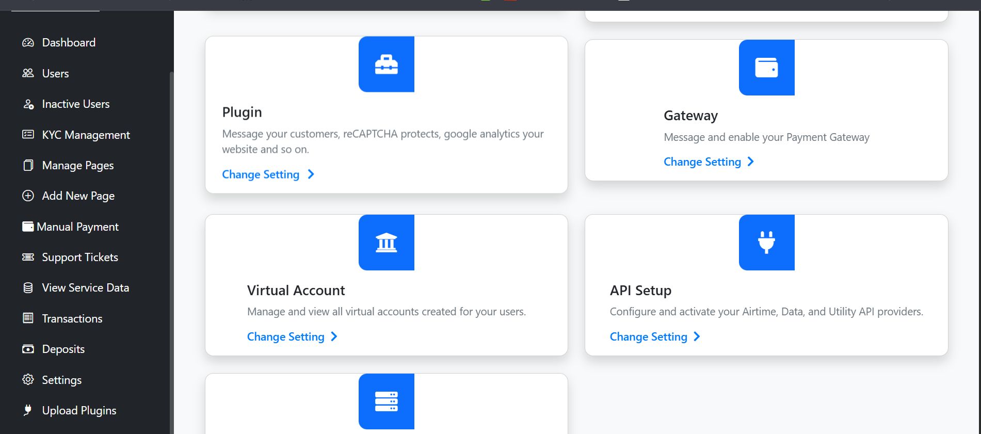The image size is (981, 434).
Task: Click the blue server stack icon
Action: click(386, 401)
